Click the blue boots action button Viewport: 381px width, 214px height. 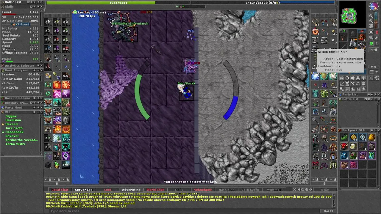pyautogui.click(x=324, y=85)
